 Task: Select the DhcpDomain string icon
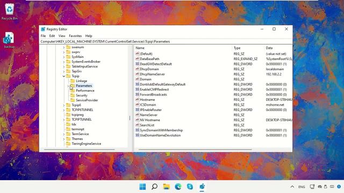pos(138,69)
